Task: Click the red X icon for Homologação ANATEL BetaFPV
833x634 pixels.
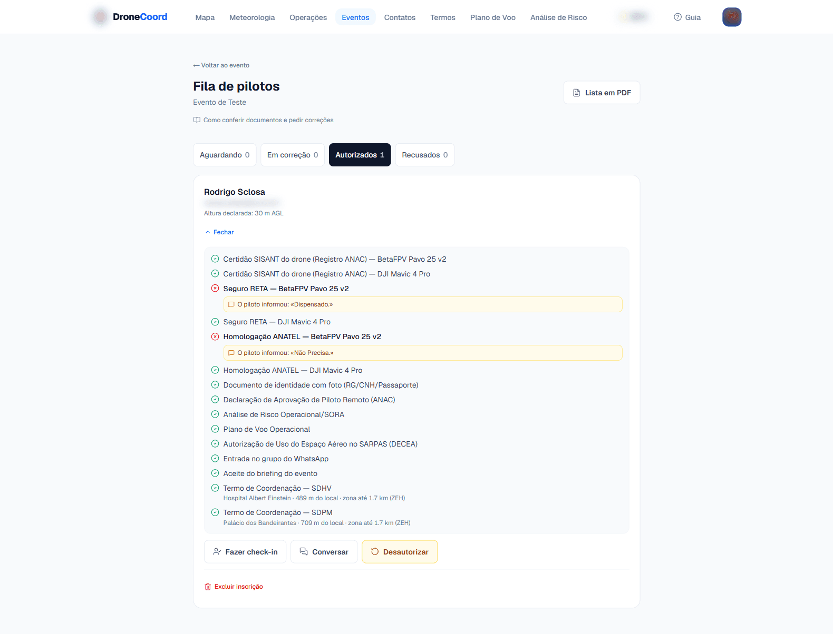Action: pyautogui.click(x=215, y=336)
